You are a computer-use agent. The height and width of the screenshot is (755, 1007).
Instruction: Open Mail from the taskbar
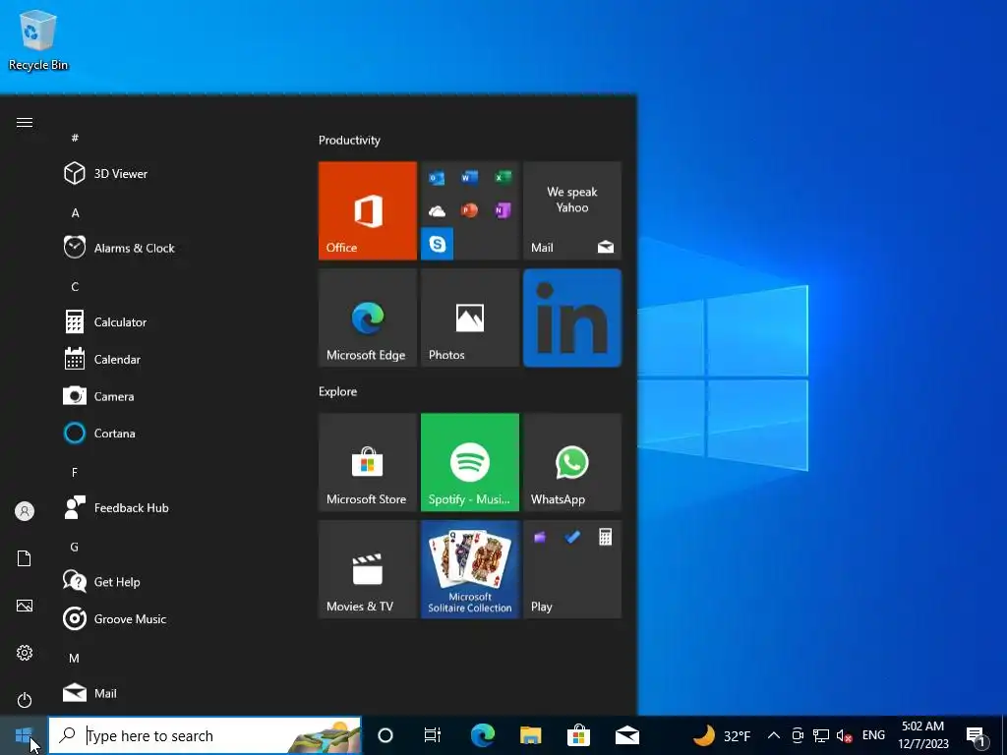[626, 735]
